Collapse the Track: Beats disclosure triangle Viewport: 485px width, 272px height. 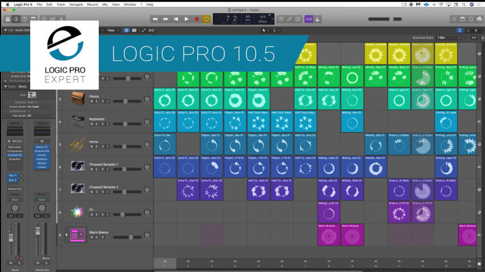coord(5,86)
